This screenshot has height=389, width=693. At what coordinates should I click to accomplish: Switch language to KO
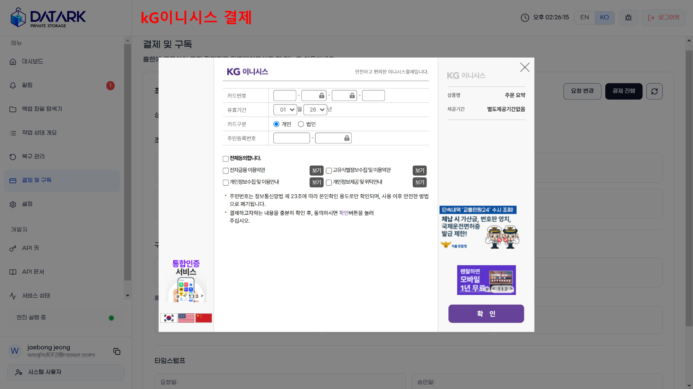tap(604, 17)
